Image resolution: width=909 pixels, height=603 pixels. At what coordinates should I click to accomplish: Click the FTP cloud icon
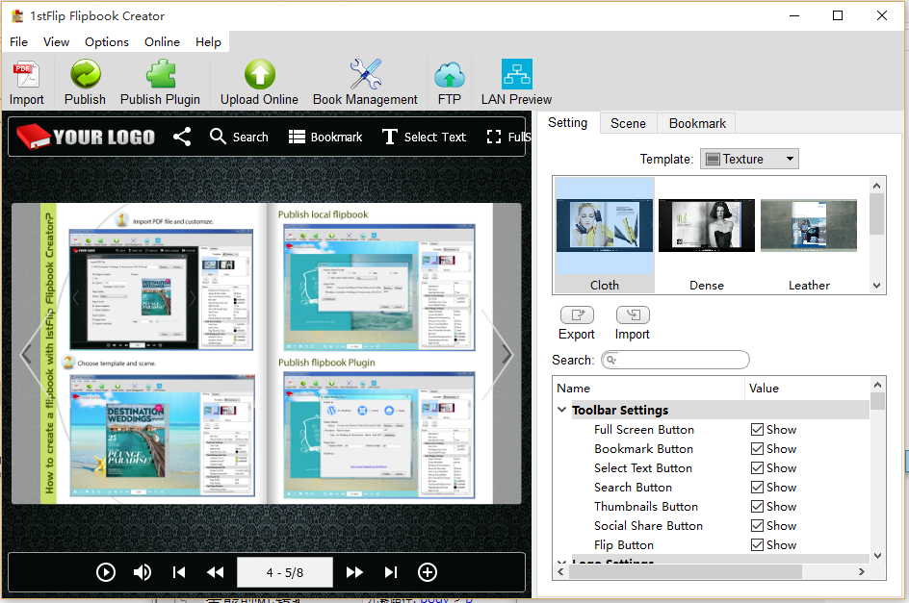coord(449,75)
